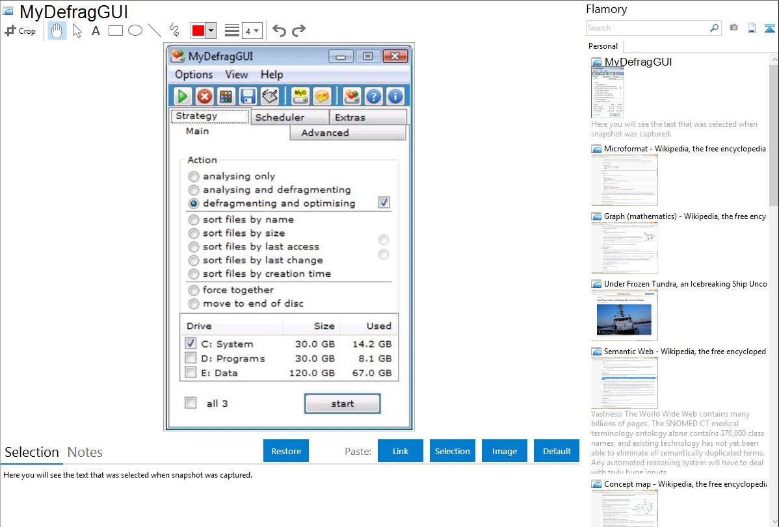Open the Microformat Wikipedia snapshot thumbnail
779x527 pixels.
(x=624, y=180)
